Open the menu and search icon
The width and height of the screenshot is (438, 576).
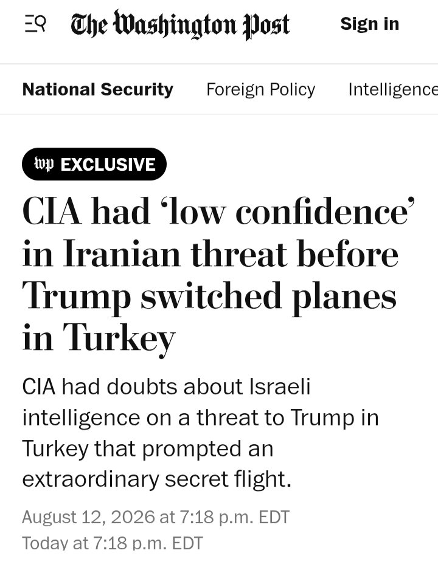[x=35, y=24]
